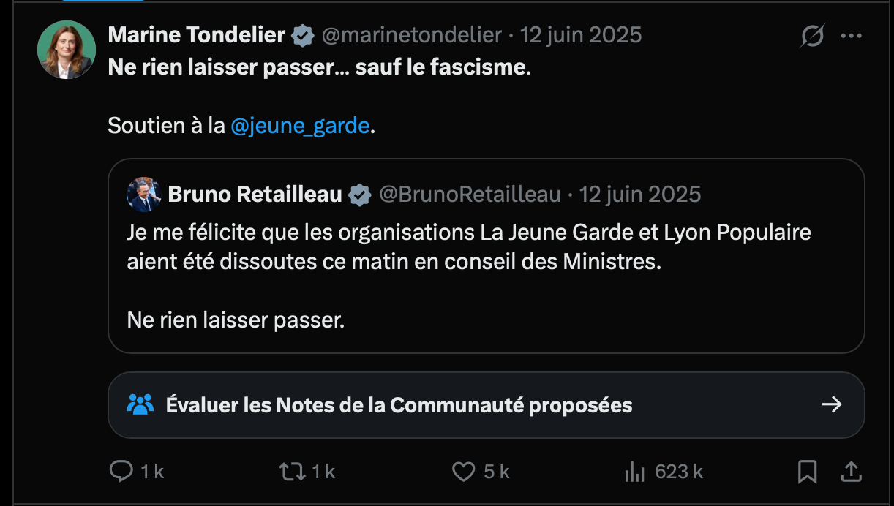Click the @marinetondelier handle
Viewport: 894px width, 506px height.
(x=412, y=34)
